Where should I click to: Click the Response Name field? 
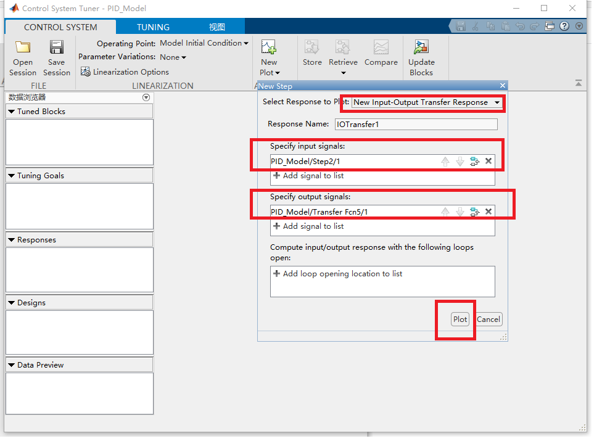[x=416, y=124]
